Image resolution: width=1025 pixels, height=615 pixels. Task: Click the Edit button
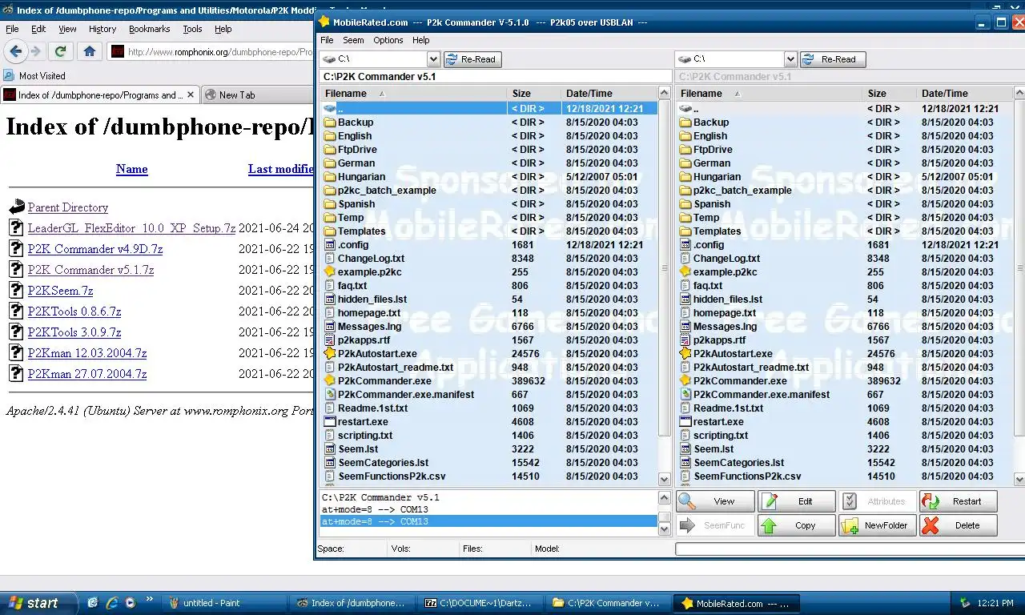[x=797, y=501]
